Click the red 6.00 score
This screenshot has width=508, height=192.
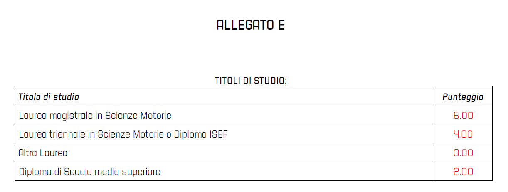pyautogui.click(x=463, y=116)
